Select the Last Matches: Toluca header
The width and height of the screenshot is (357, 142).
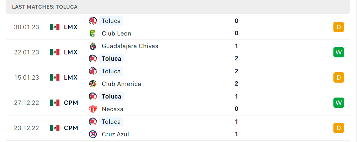click(178, 7)
